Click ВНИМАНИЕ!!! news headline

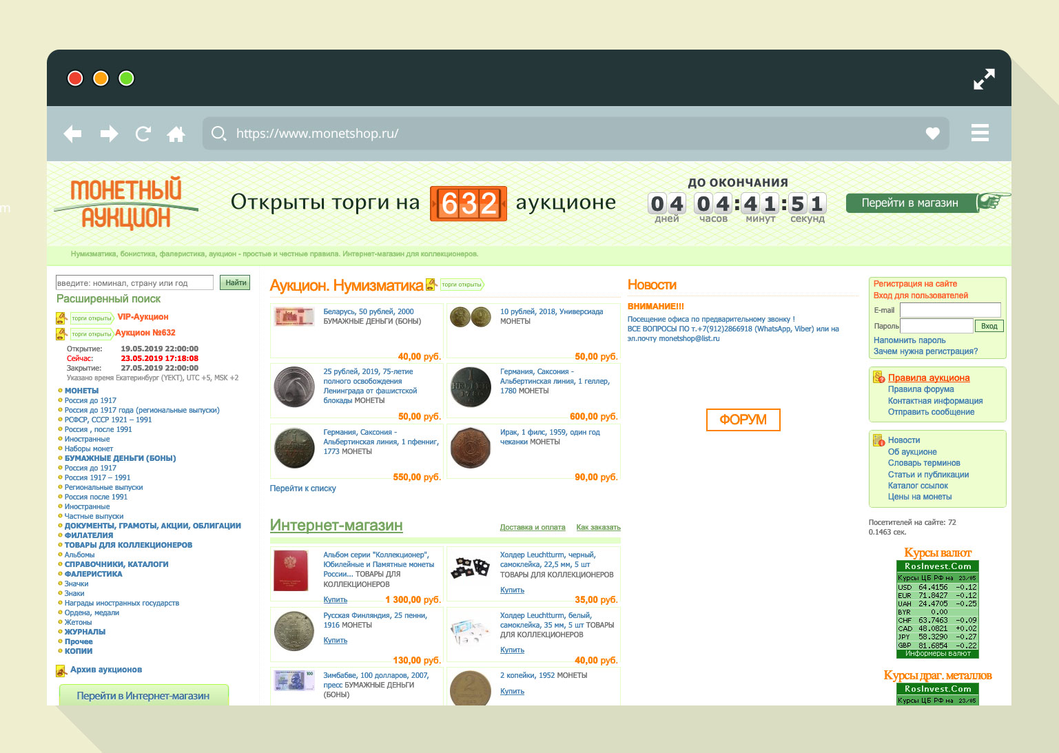[x=655, y=307]
